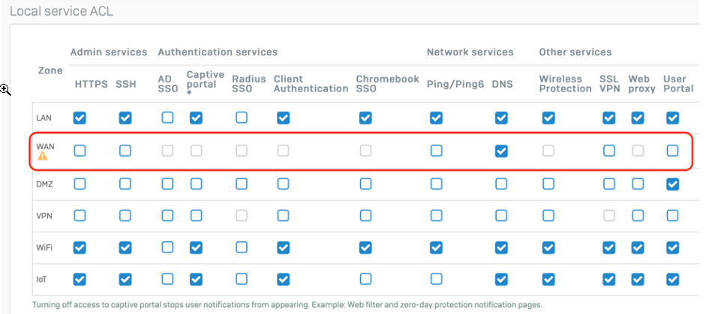This screenshot has height=314, width=709.
Task: Enable Wireless Protection for the DMZ zone
Action: pos(548,184)
